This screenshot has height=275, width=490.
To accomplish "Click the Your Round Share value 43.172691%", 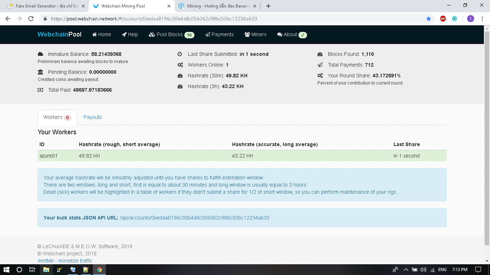I will point(387,76).
